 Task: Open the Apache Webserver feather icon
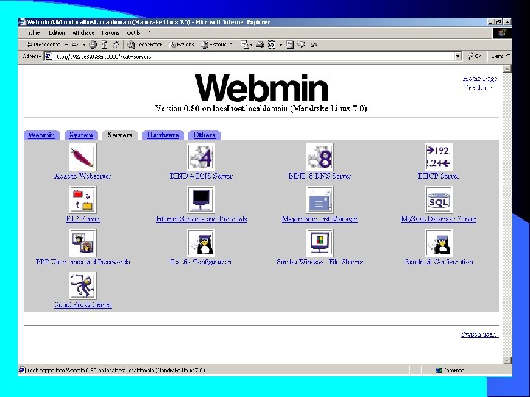tap(82, 157)
